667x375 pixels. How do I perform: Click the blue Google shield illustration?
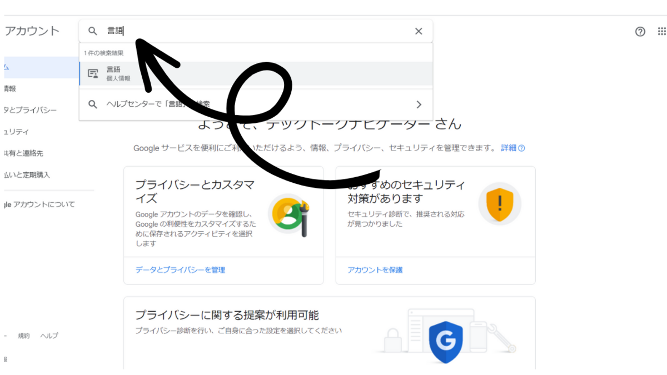point(446,341)
